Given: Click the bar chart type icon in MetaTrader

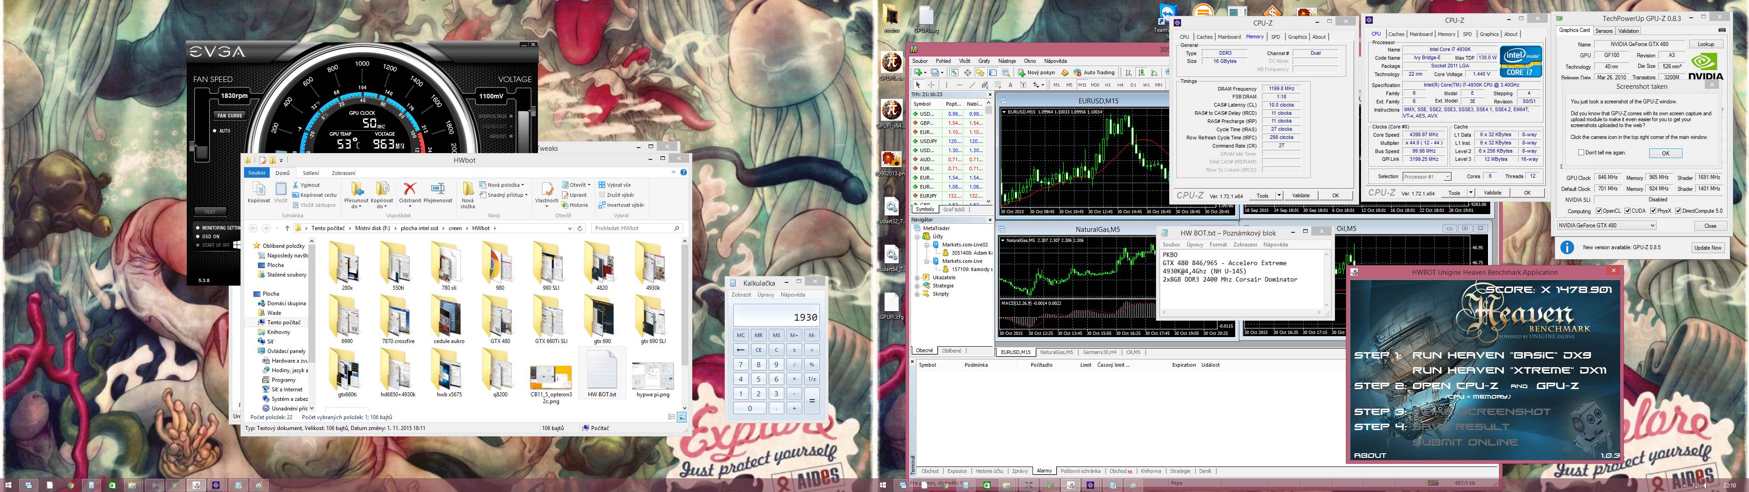Looking at the screenshot, I should pyautogui.click(x=1129, y=73).
